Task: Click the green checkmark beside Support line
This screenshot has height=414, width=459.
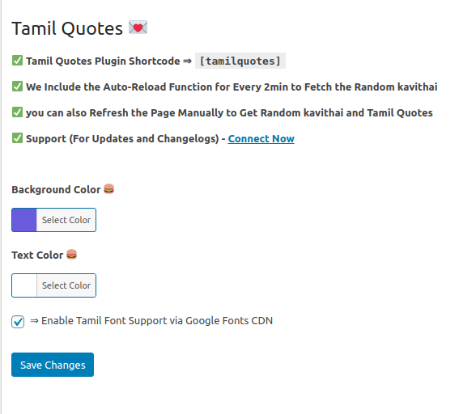Action: (17, 138)
